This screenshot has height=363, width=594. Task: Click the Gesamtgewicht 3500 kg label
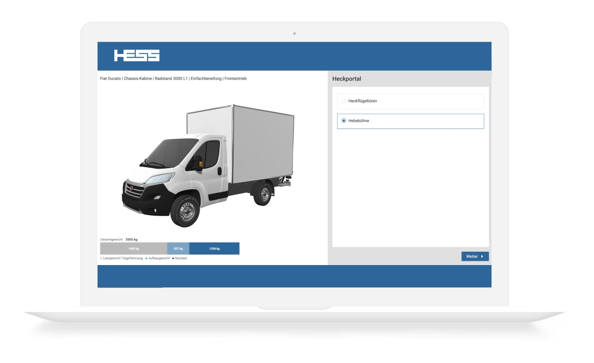click(x=119, y=239)
